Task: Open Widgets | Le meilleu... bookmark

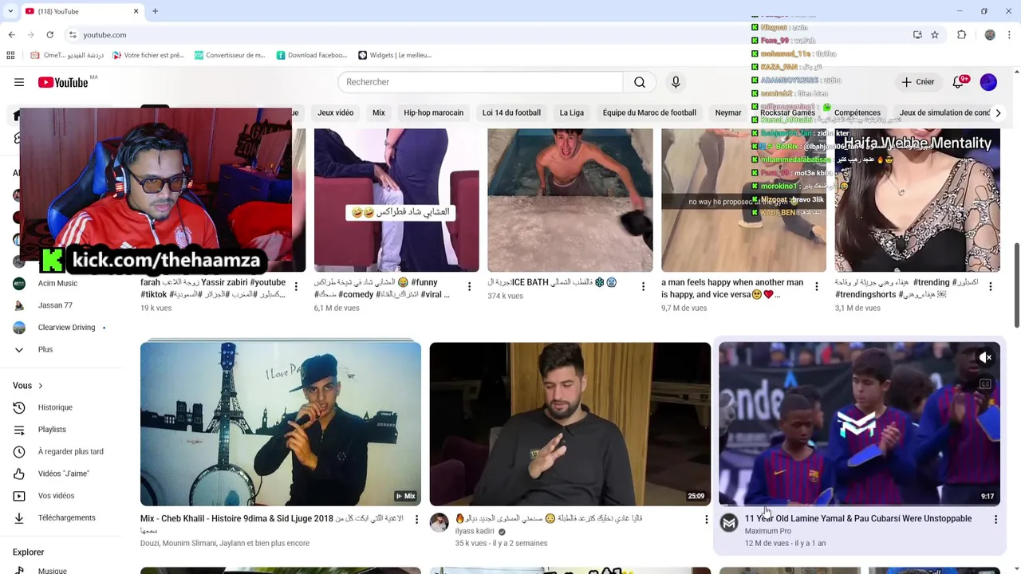Action: (x=395, y=55)
